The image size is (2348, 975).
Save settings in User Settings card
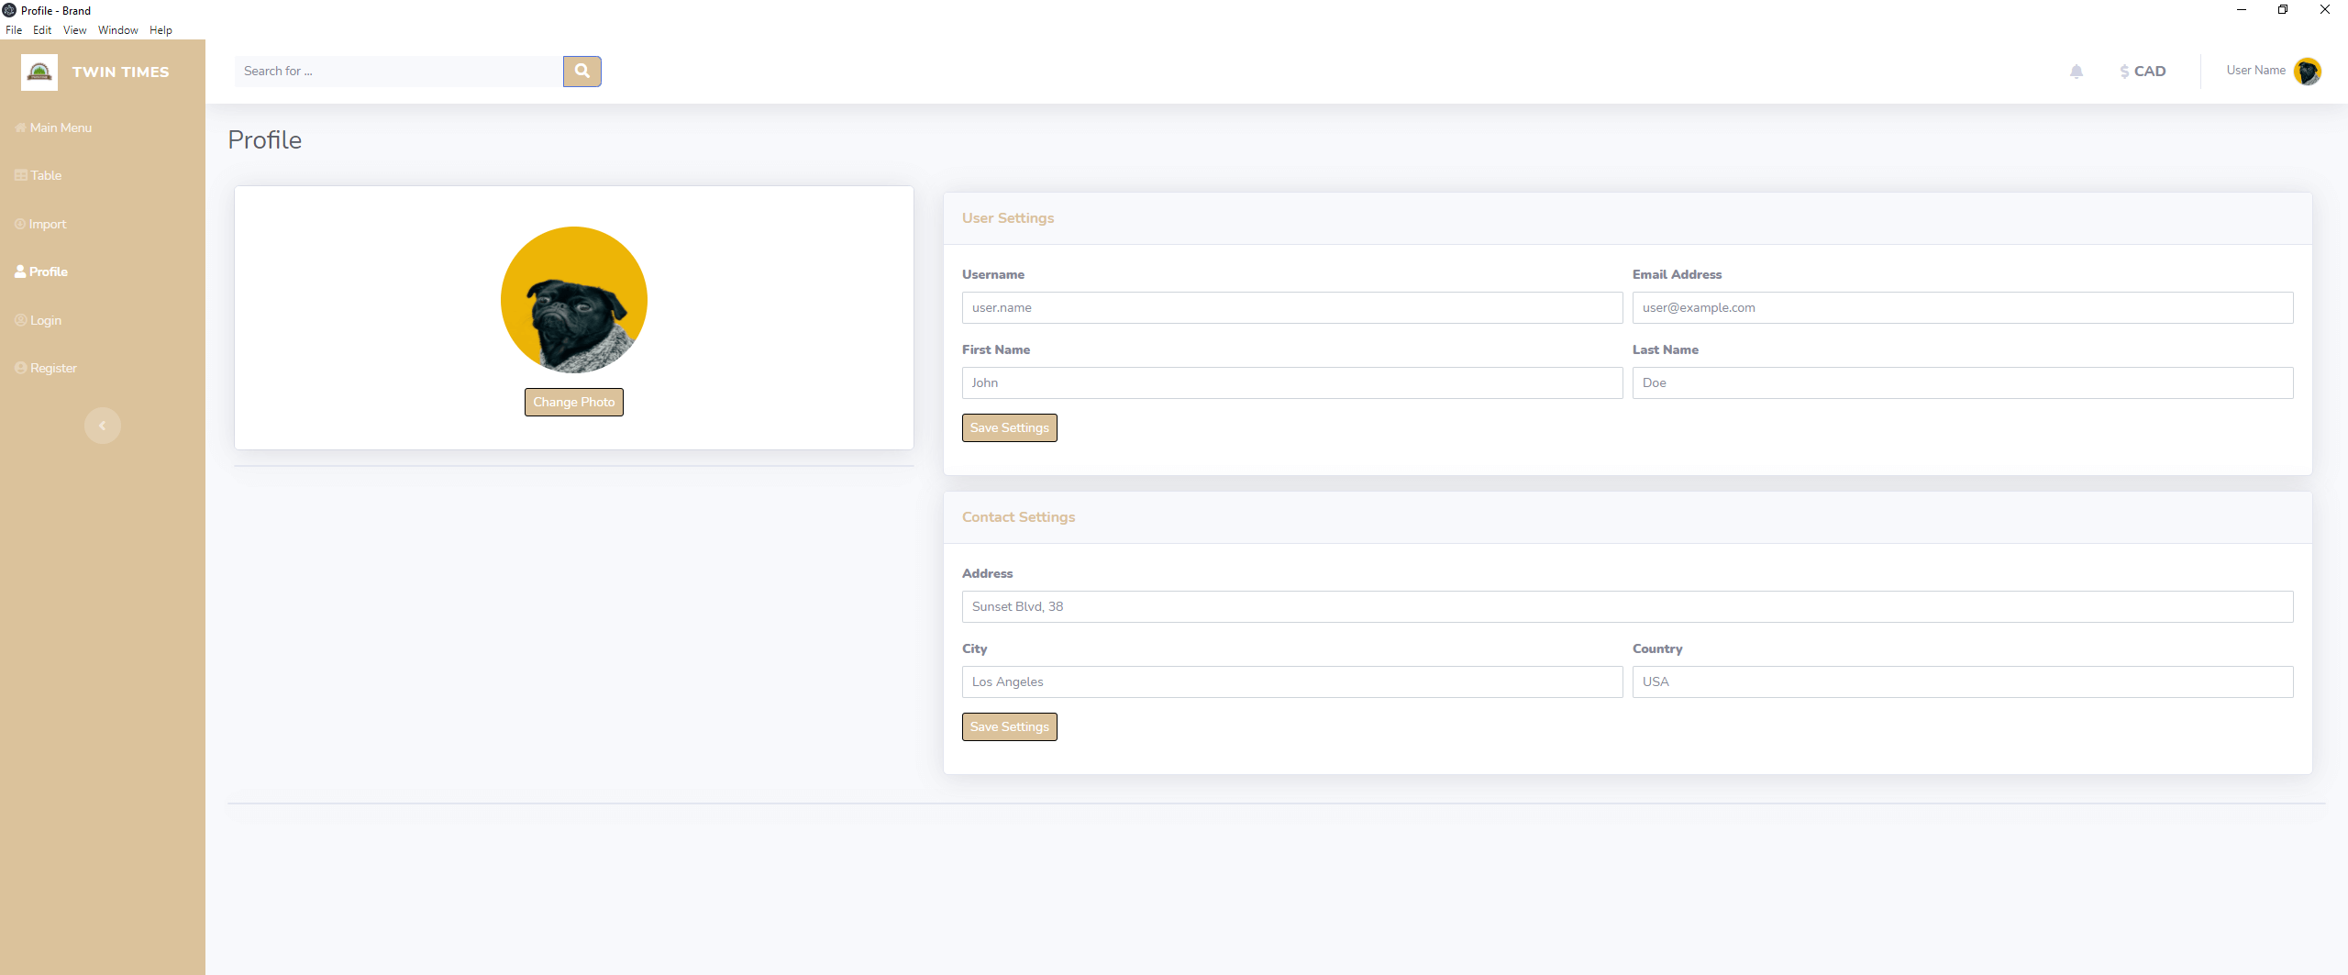pyautogui.click(x=1009, y=427)
